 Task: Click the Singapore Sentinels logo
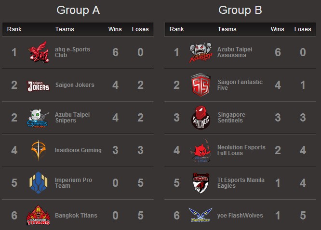[x=200, y=118]
